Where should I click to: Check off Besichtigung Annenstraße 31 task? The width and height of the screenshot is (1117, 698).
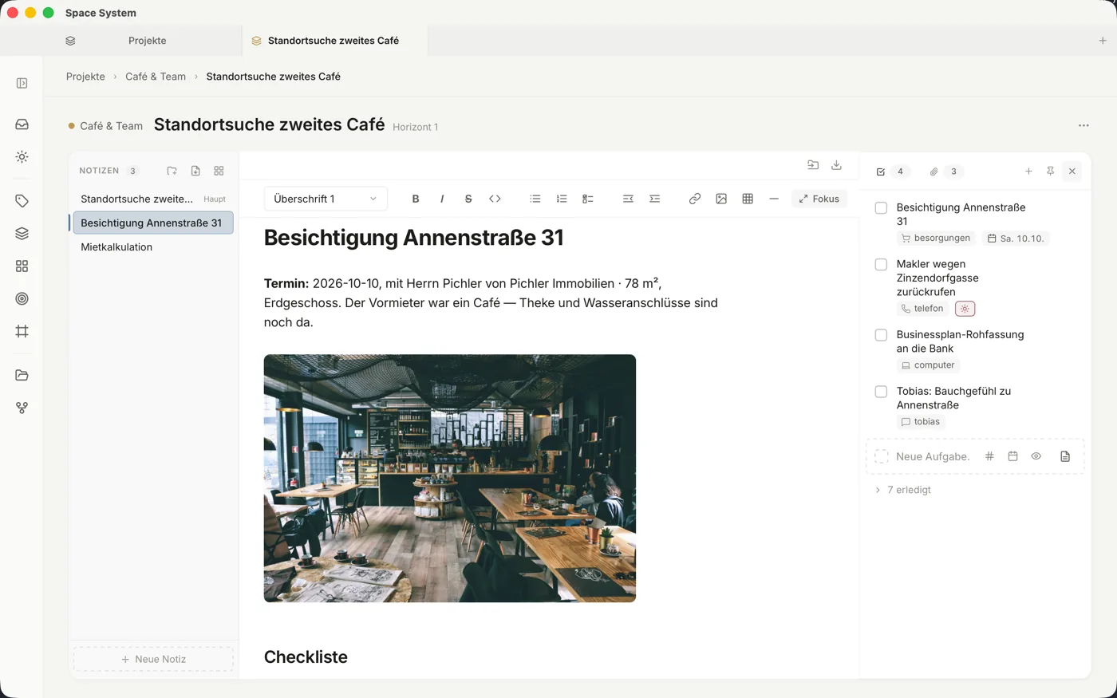point(881,208)
